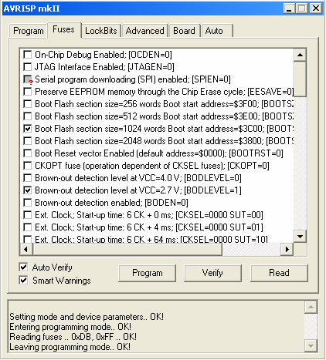Check Ext. Clock 6 CK + 64 ms option
326x360 pixels.
28,239
